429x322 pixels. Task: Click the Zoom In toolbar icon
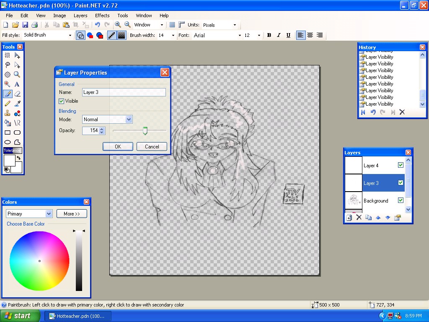pos(118,25)
